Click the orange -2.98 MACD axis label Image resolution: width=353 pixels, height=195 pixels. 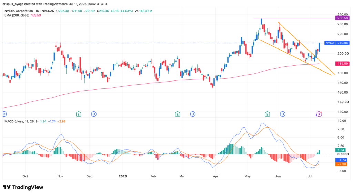click(341, 164)
